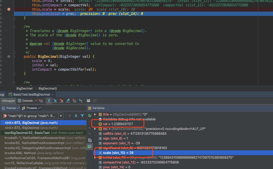Image resolution: width=273 pixels, height=169 pixels.
Task: Click the 'intVal = val;' code line
Action: 45,65
